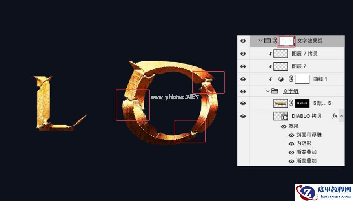The width and height of the screenshot is (353, 201).
Task: Hide the 曲线 1 adjustment layer
Action: click(243, 79)
